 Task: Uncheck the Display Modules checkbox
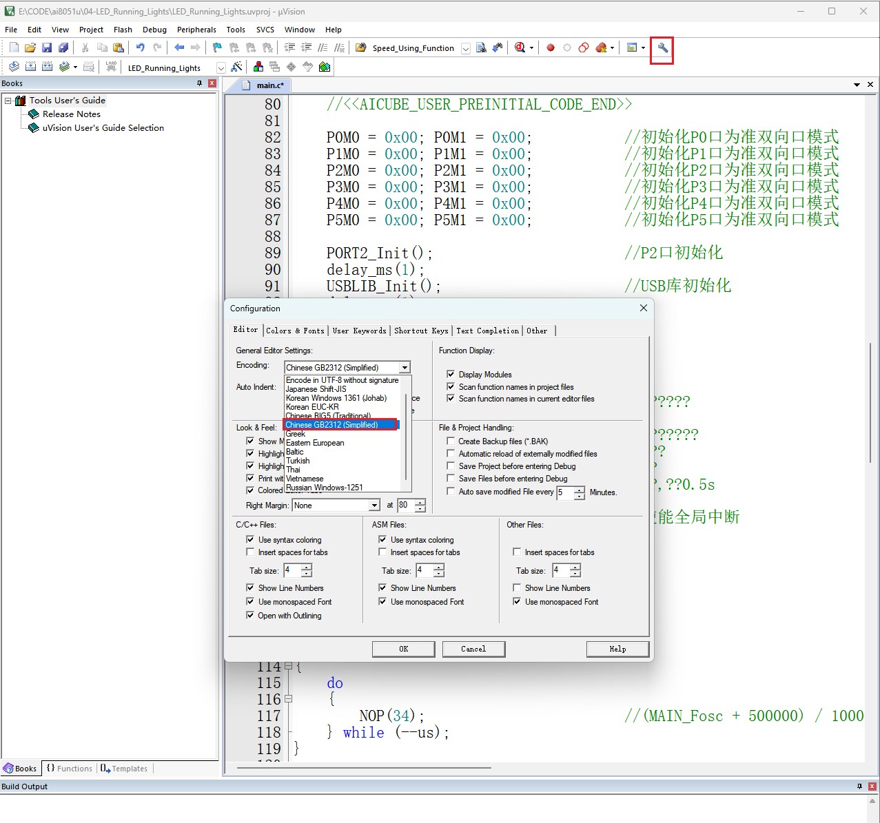[x=451, y=374]
